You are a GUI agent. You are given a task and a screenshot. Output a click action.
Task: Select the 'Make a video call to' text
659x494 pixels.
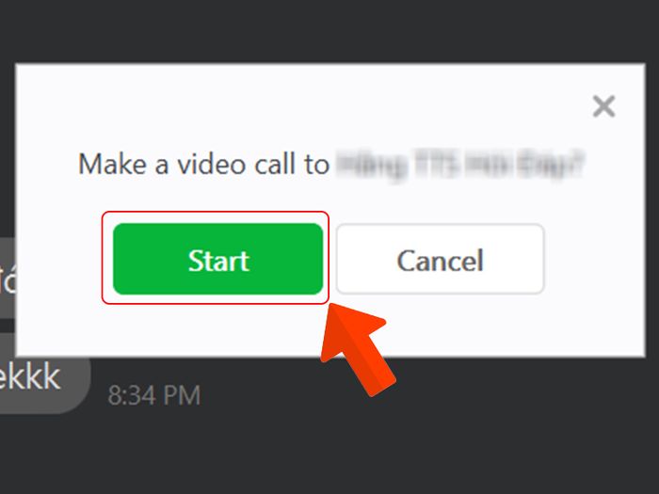203,164
